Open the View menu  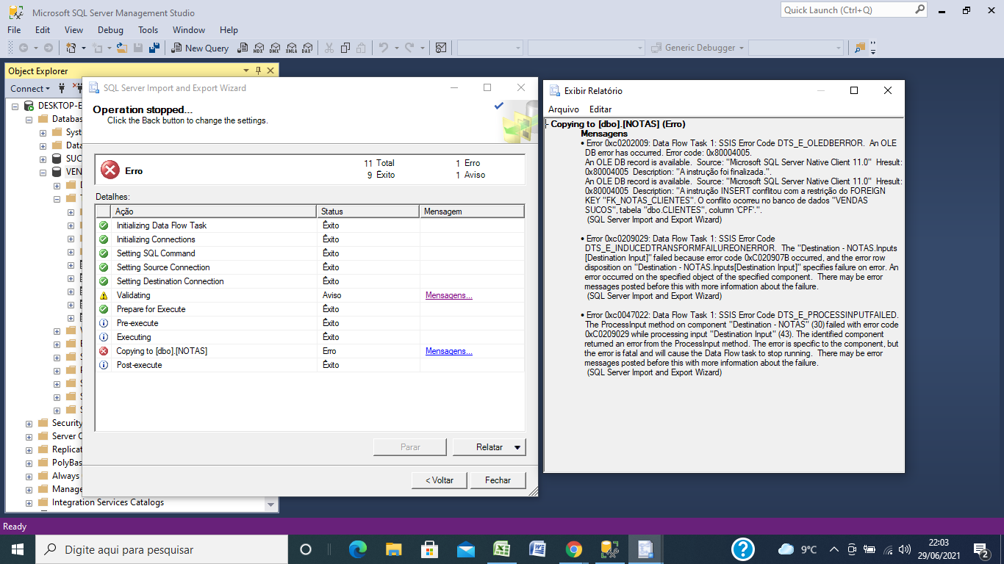(x=74, y=30)
